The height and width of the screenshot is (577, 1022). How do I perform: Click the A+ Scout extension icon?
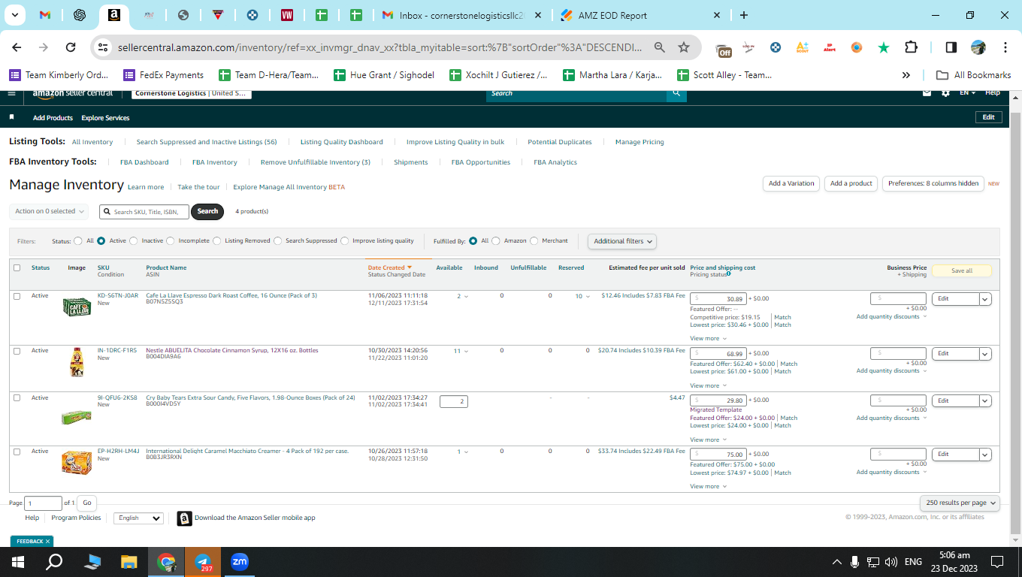[802, 47]
